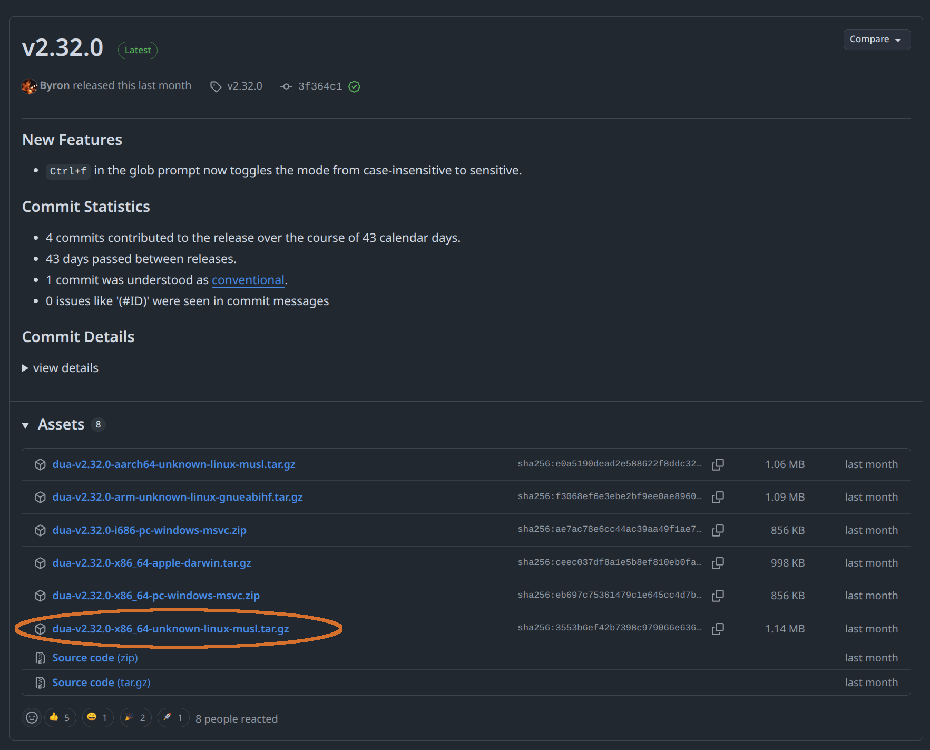Collapse the Assets section
Viewport: 930px width, 750px height.
pyautogui.click(x=25, y=425)
